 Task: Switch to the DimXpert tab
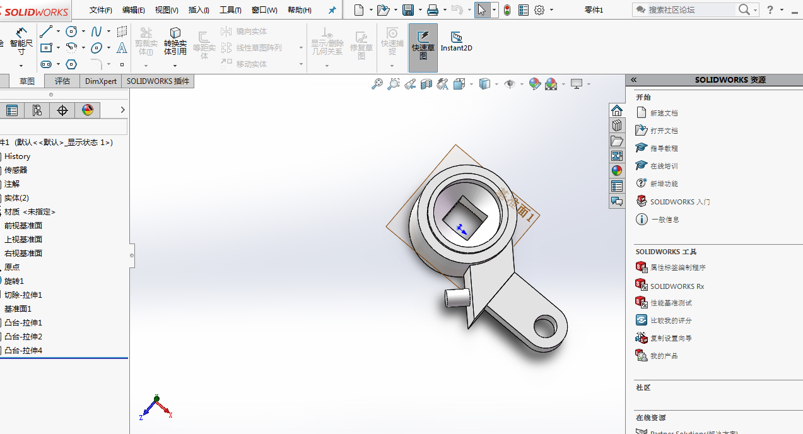tap(101, 81)
